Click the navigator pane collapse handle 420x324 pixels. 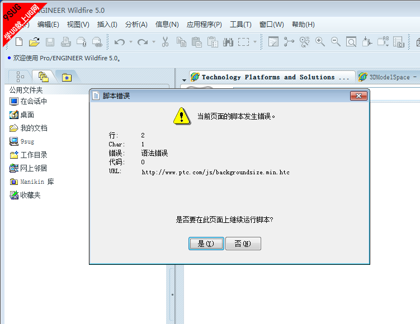172,294
